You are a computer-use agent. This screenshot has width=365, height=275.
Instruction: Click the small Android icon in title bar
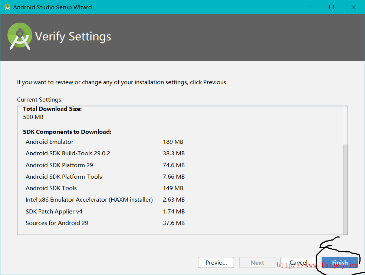click(7, 7)
